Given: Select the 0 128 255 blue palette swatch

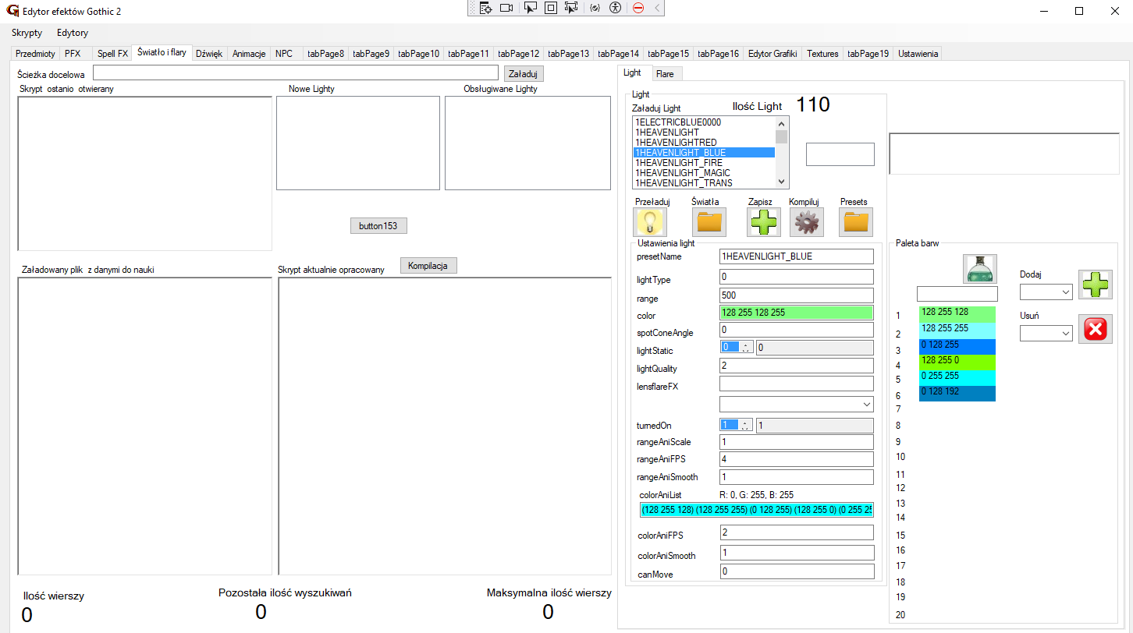Looking at the screenshot, I should 957,345.
